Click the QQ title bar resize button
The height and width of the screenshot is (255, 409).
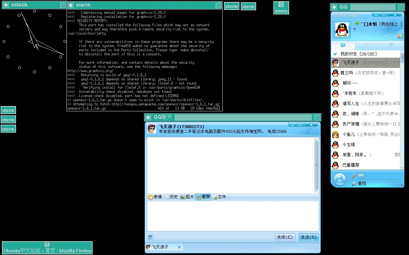click(401, 7)
